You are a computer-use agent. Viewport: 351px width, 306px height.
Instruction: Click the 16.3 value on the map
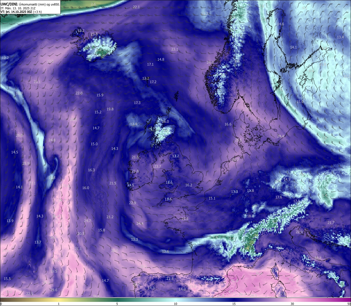[x=91, y=170]
